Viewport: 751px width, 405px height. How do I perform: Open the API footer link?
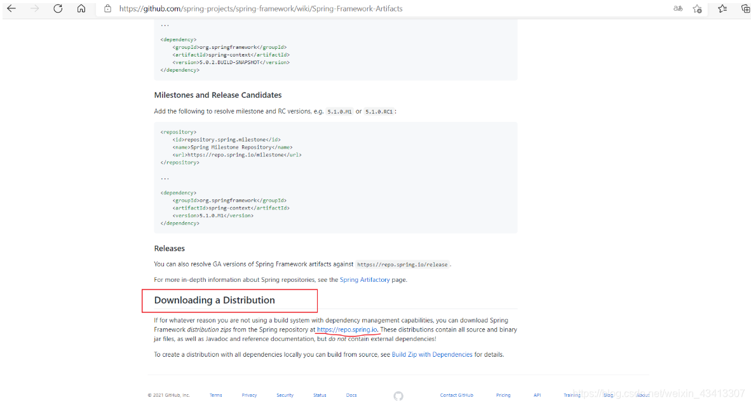pyautogui.click(x=537, y=395)
